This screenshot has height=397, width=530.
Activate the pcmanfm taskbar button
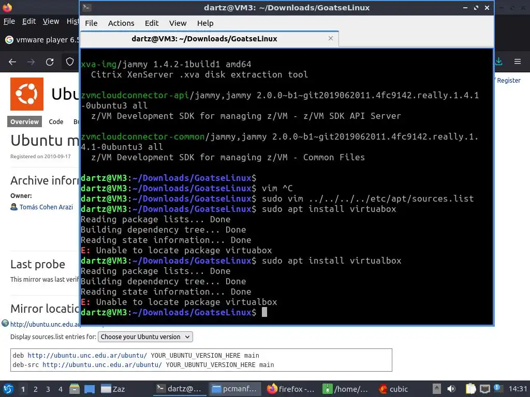click(x=234, y=389)
